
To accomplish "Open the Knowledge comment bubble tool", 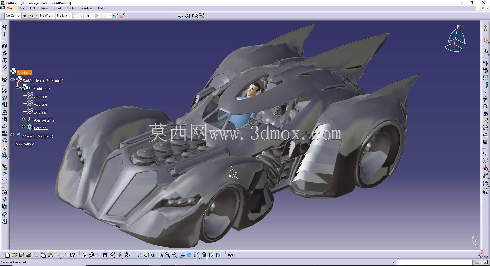I will 92,255.
